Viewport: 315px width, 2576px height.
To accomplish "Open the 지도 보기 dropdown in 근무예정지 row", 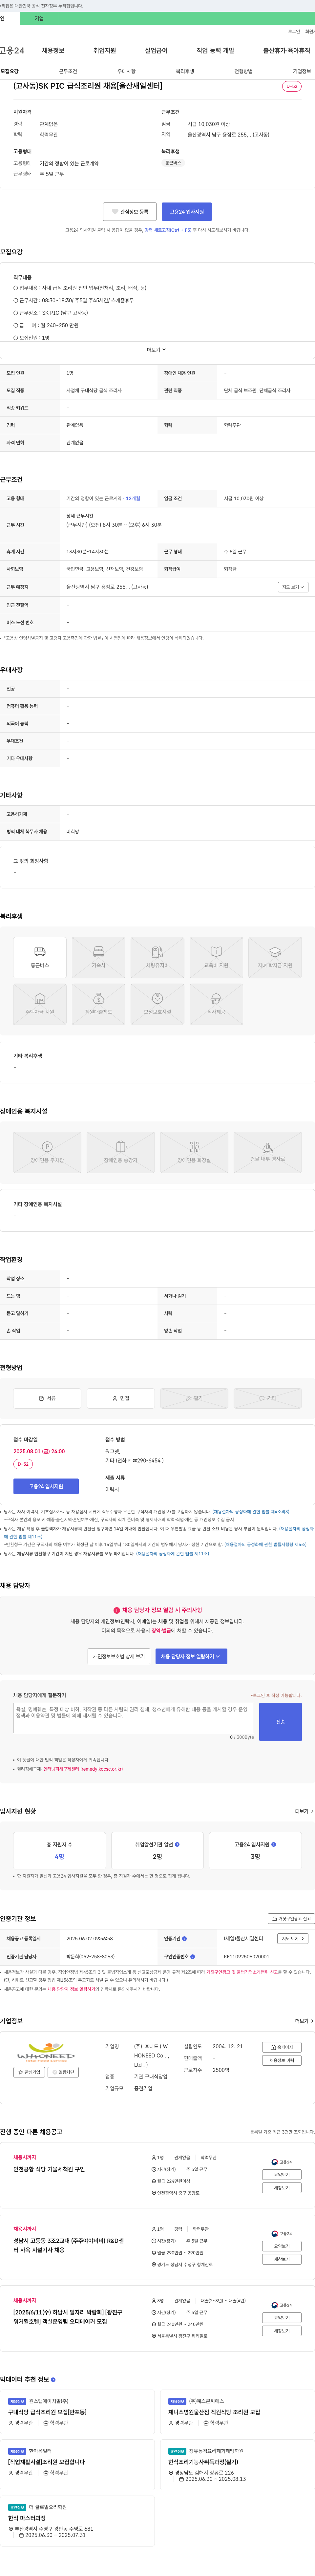I will (293, 587).
